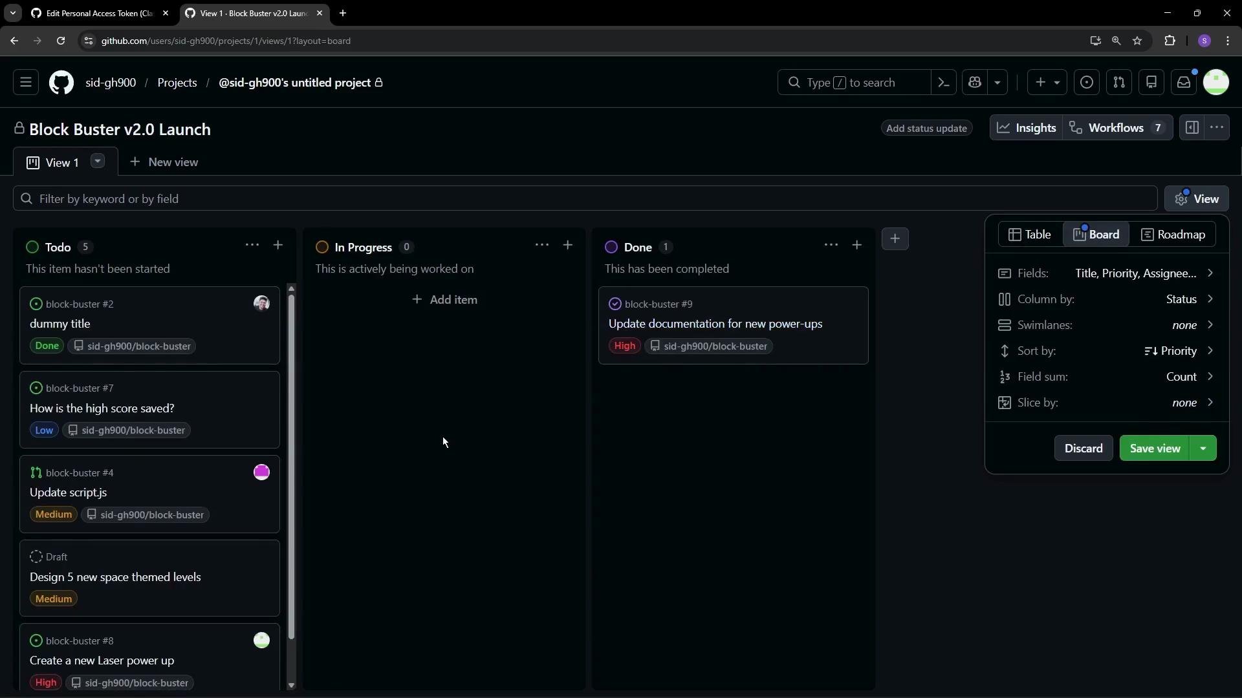Open the create new plus menu
Image resolution: width=1242 pixels, height=698 pixels.
pos(1047,83)
